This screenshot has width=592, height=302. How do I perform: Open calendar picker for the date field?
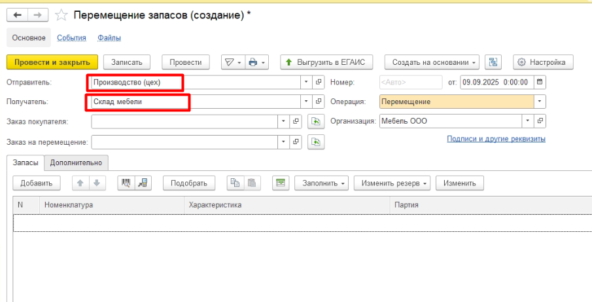point(540,82)
